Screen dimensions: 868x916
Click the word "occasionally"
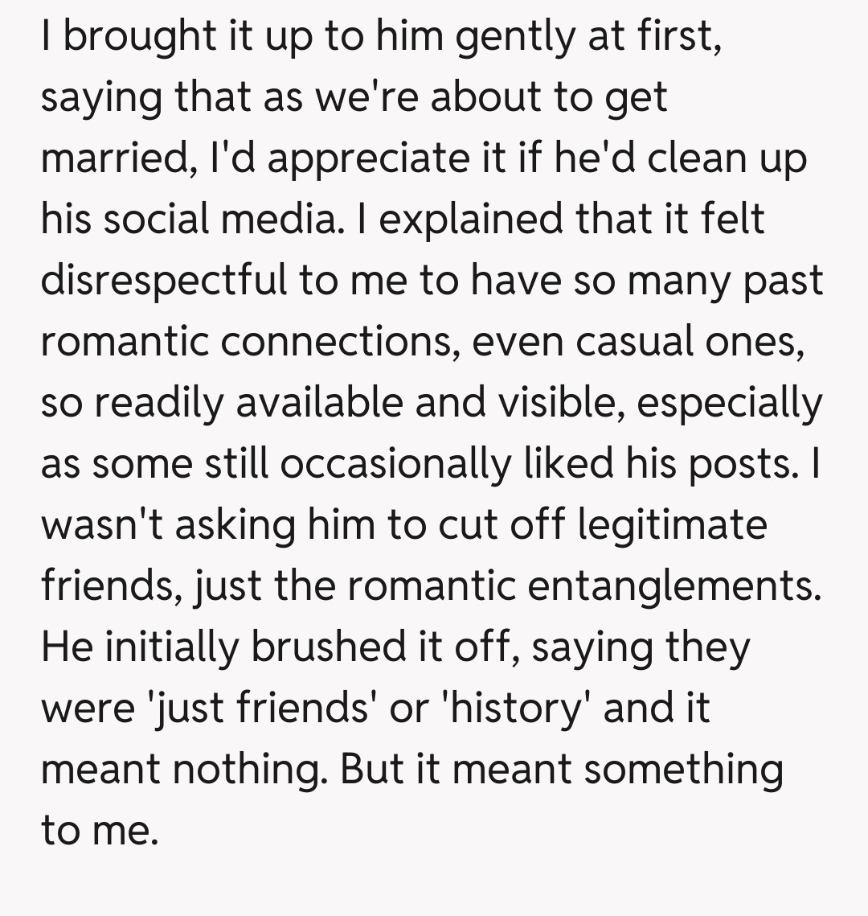coord(392,464)
